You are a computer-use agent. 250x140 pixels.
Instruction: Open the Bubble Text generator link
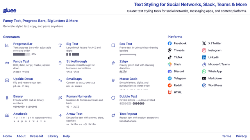click(x=128, y=96)
